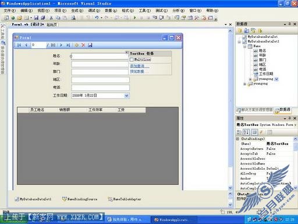
Task: Click Categorized view icon in Properties
Action: [x=239, y=132]
